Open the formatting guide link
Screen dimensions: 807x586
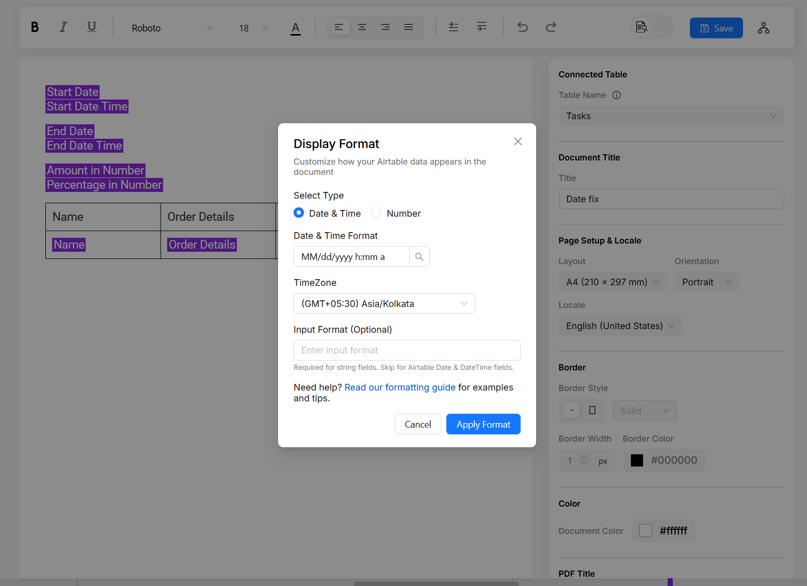tap(400, 387)
